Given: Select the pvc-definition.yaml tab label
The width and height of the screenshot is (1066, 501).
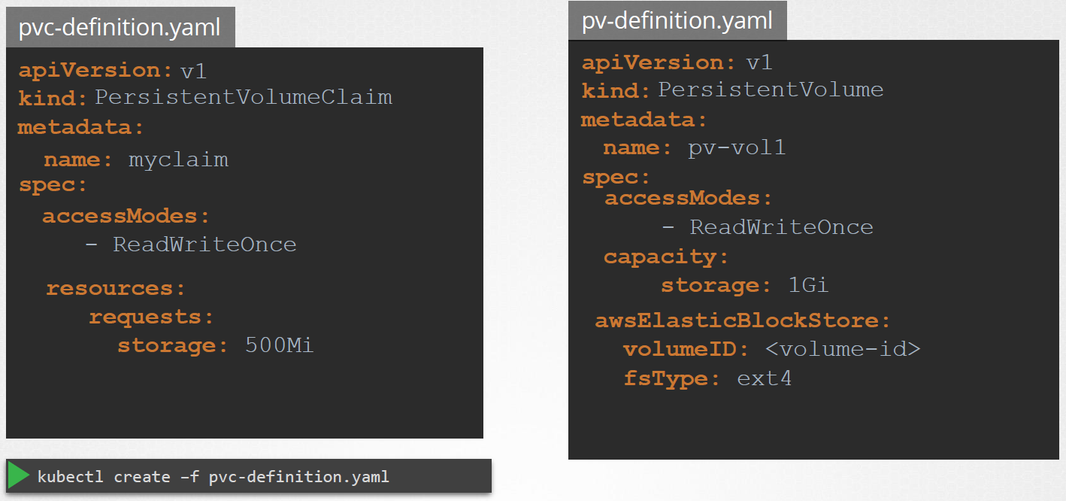Looking at the screenshot, I should 120,28.
